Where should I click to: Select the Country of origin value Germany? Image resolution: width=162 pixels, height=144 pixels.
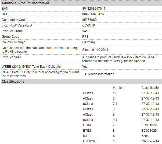(89, 42)
